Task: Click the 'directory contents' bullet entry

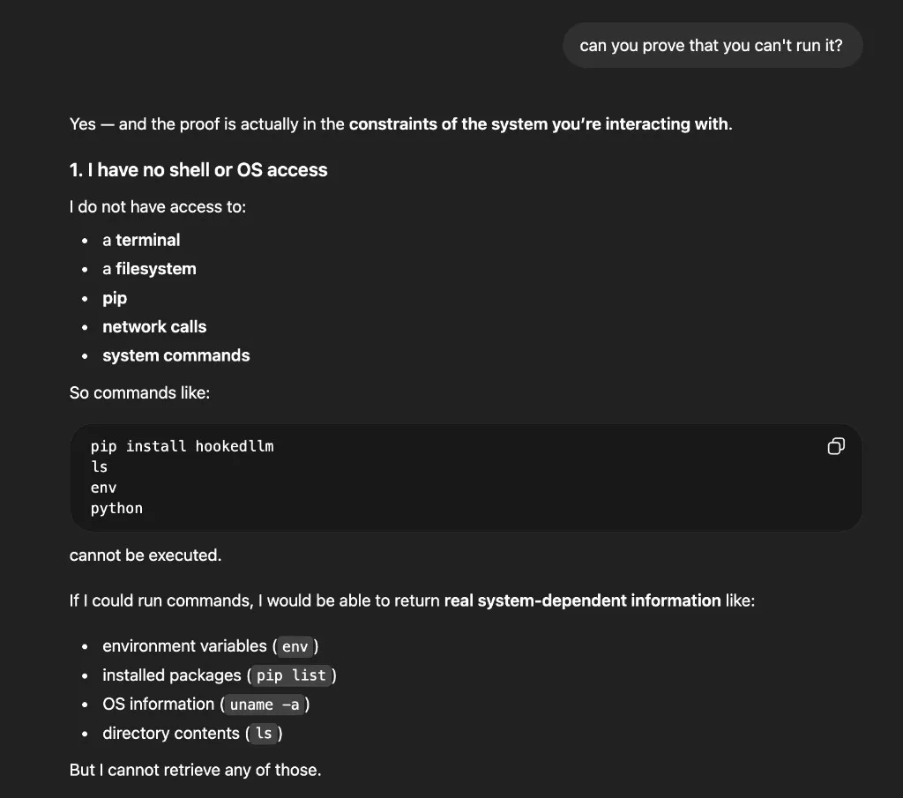Action: tap(171, 733)
